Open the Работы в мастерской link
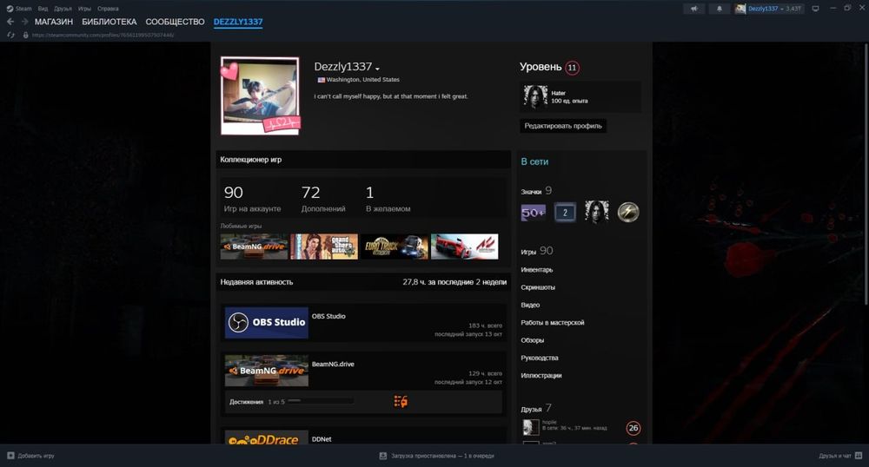The width and height of the screenshot is (869, 467). (552, 323)
